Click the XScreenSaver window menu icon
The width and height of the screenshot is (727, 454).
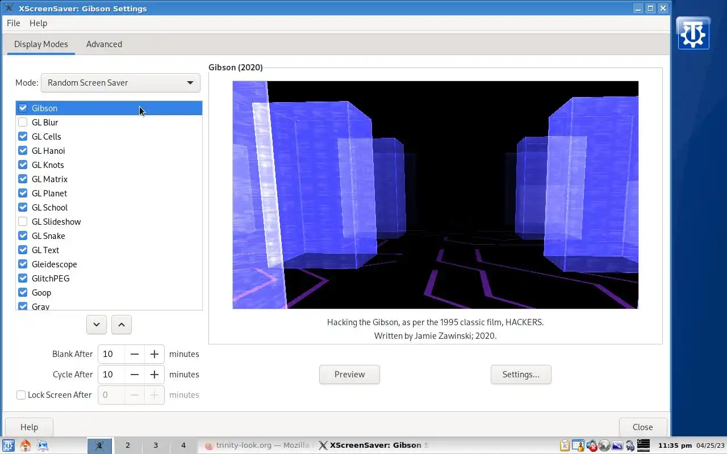[x=9, y=8]
